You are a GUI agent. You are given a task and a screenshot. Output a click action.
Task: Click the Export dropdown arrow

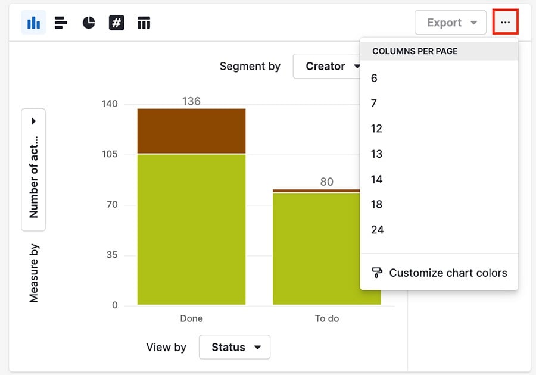point(475,23)
